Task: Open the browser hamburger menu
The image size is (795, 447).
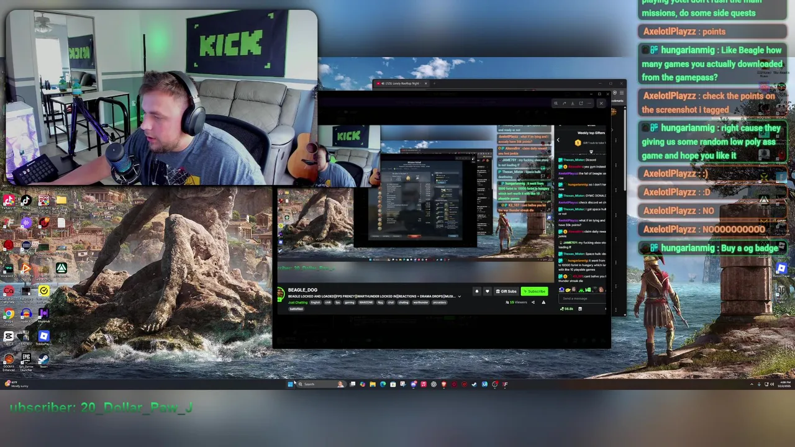Action: (622, 93)
